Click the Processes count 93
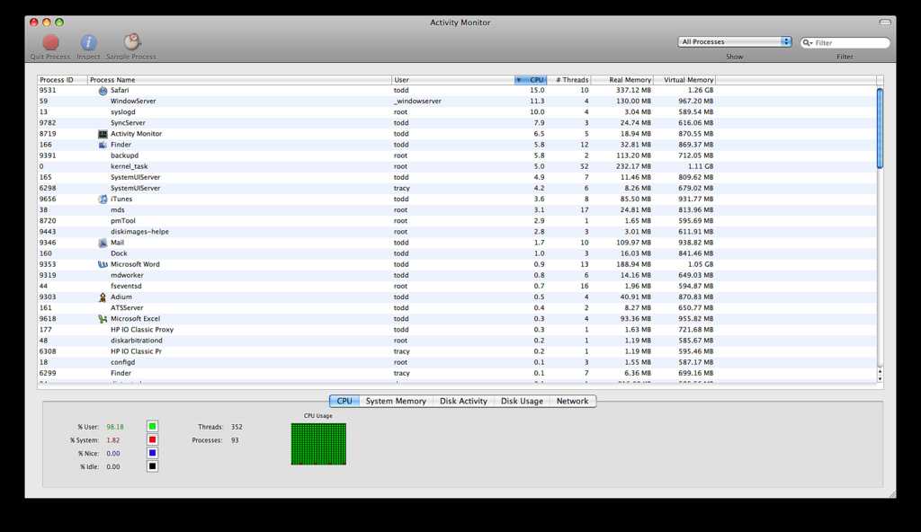This screenshot has height=532, width=921. (235, 439)
